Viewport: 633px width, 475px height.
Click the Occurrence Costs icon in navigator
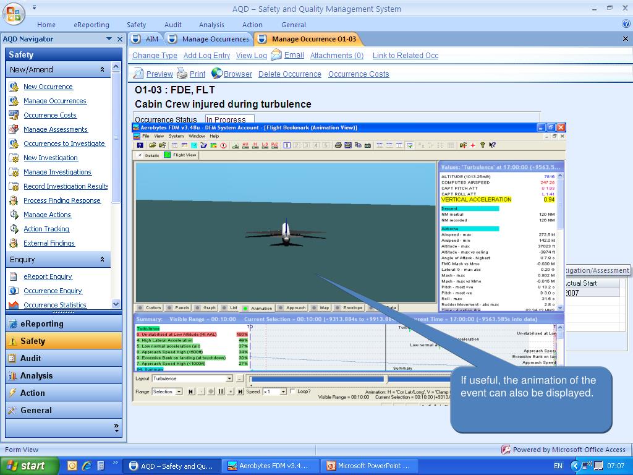pos(14,115)
